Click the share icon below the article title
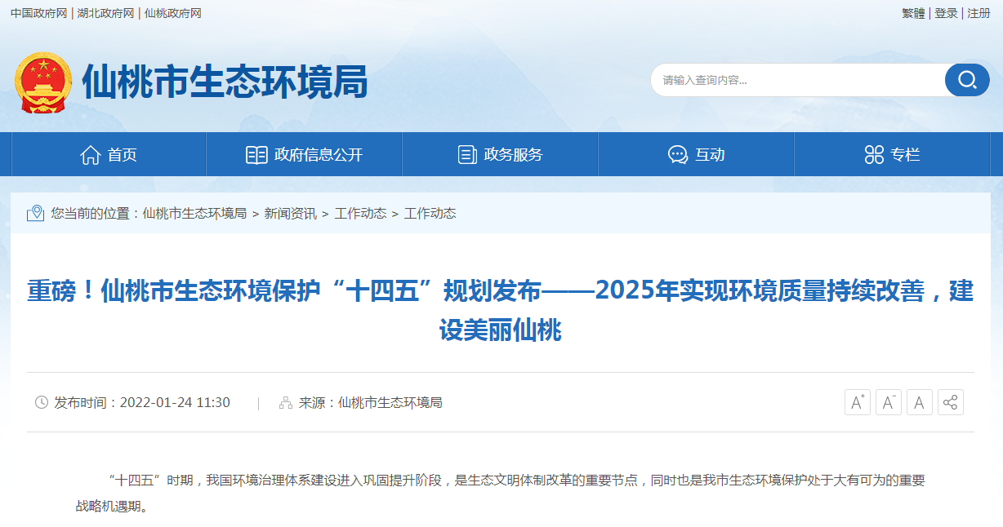This screenshot has width=1003, height=527. tap(950, 402)
